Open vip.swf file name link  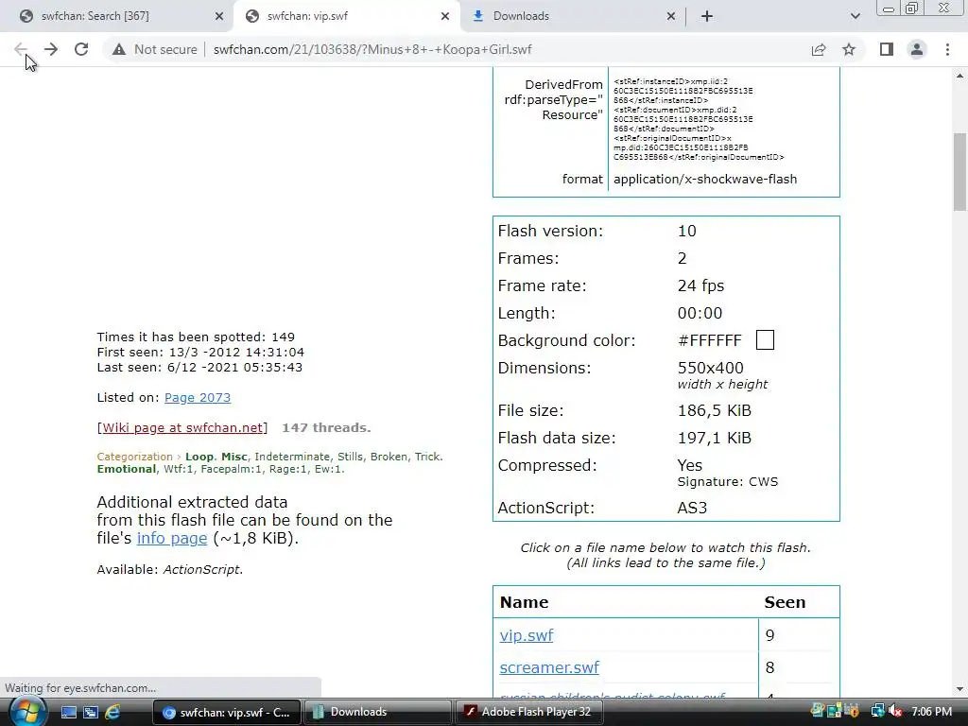click(527, 635)
